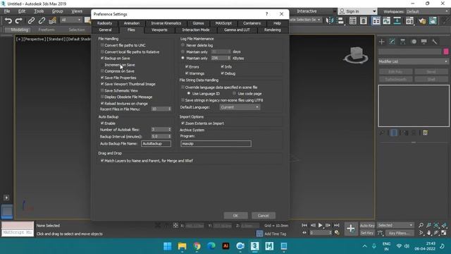Click the Windows Start button
This screenshot has width=451, height=254.
coord(168,246)
